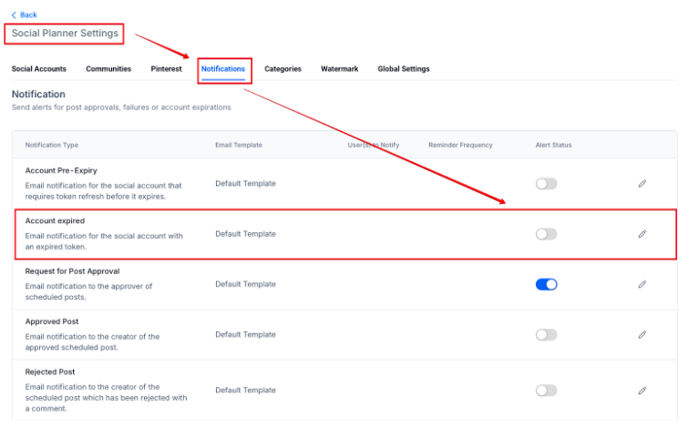Disable the Request for Post Approval toggle

point(546,284)
